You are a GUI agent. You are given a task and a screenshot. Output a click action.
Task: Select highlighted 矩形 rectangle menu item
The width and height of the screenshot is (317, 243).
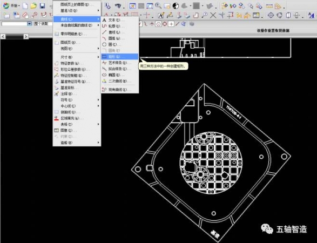tap(120, 57)
